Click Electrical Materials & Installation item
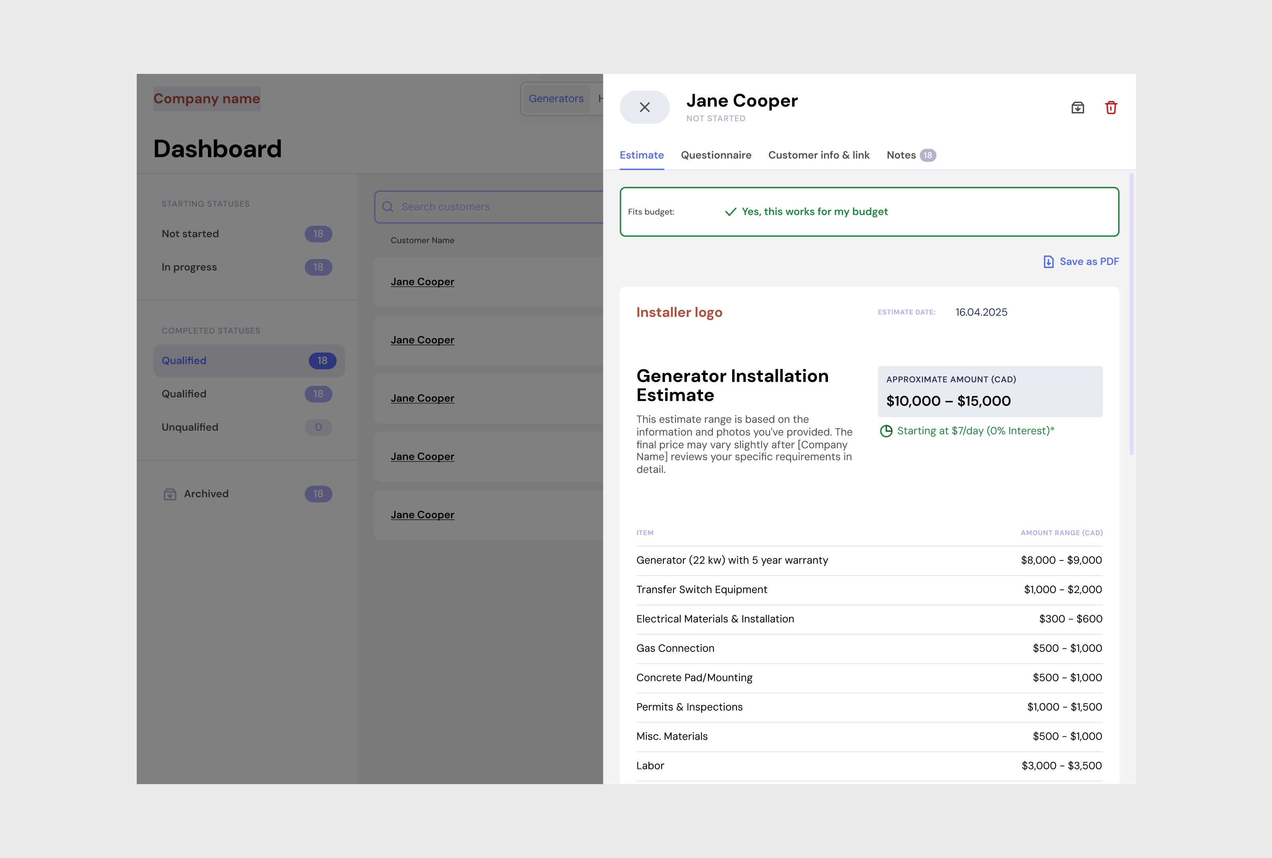1272x858 pixels. pyautogui.click(x=715, y=619)
